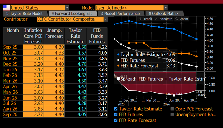
Task: Click the United States flag icon
Action: point(6,8)
